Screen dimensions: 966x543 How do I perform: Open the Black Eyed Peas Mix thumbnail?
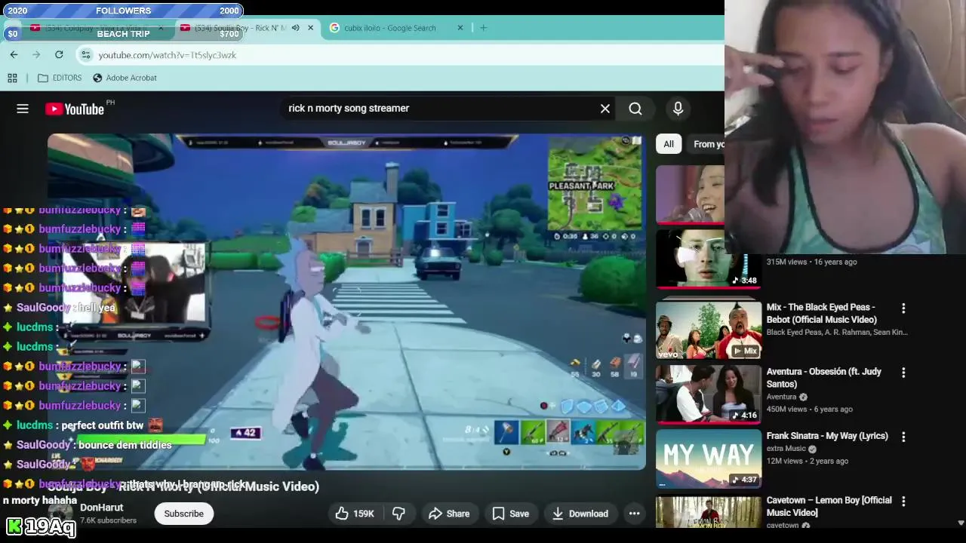click(709, 330)
